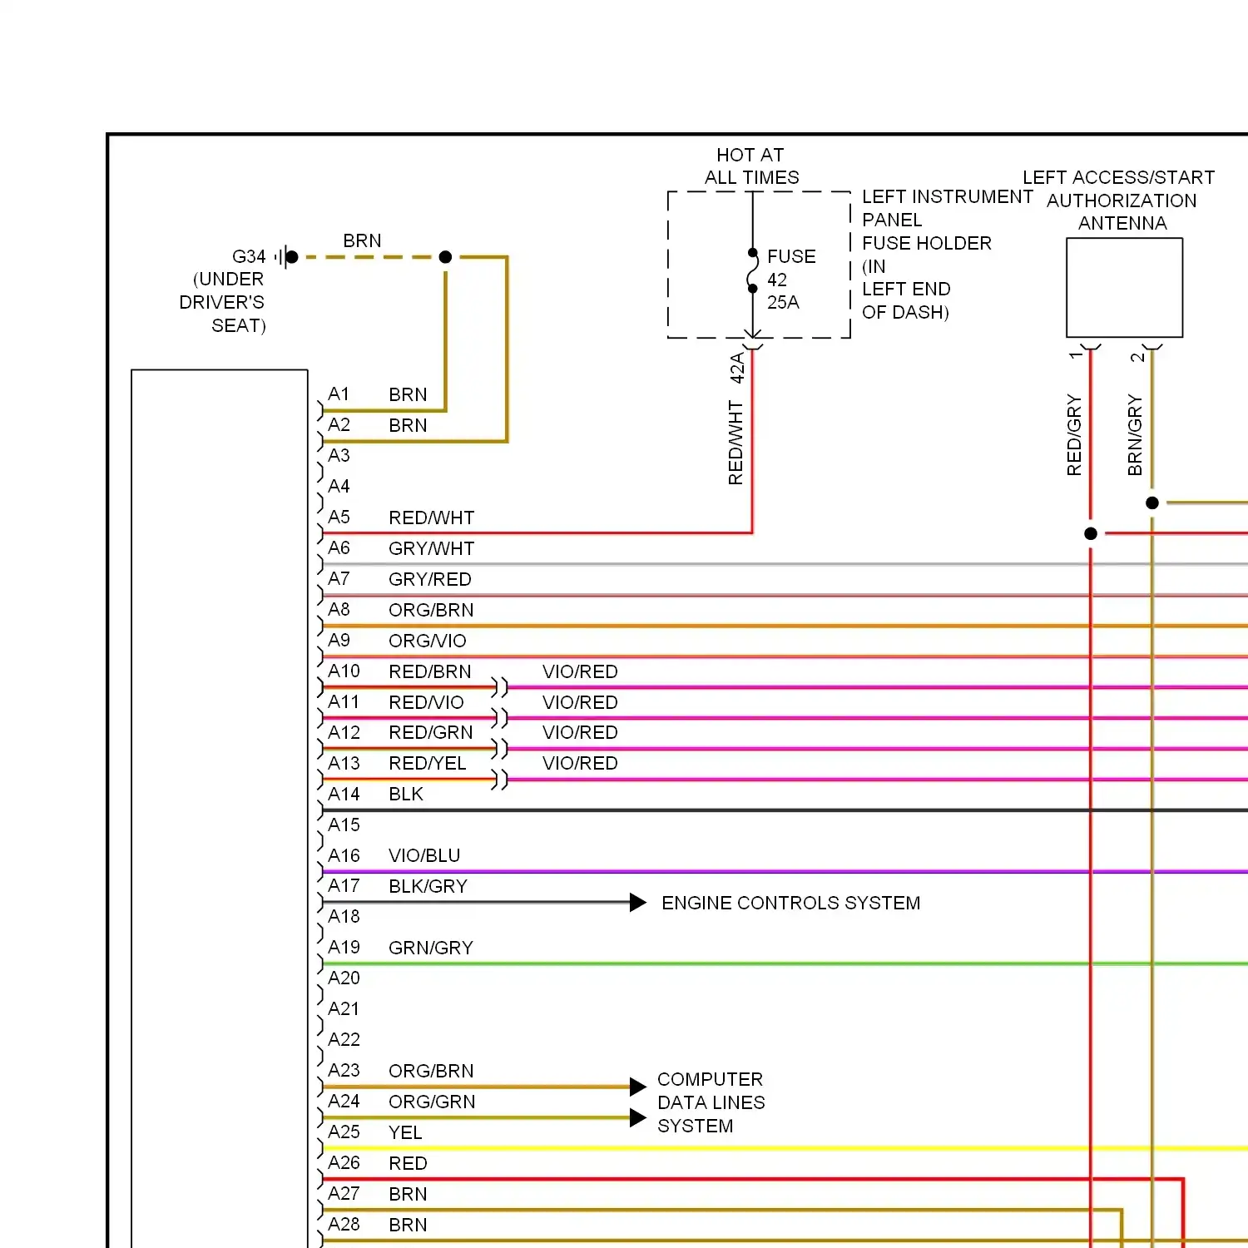Click the A27 pin label

344,1193
